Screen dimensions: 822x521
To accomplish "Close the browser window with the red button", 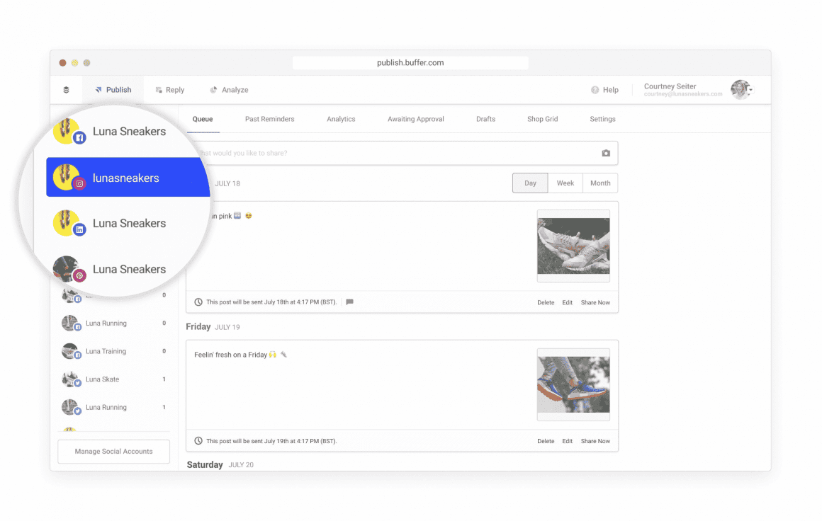I will click(x=62, y=63).
